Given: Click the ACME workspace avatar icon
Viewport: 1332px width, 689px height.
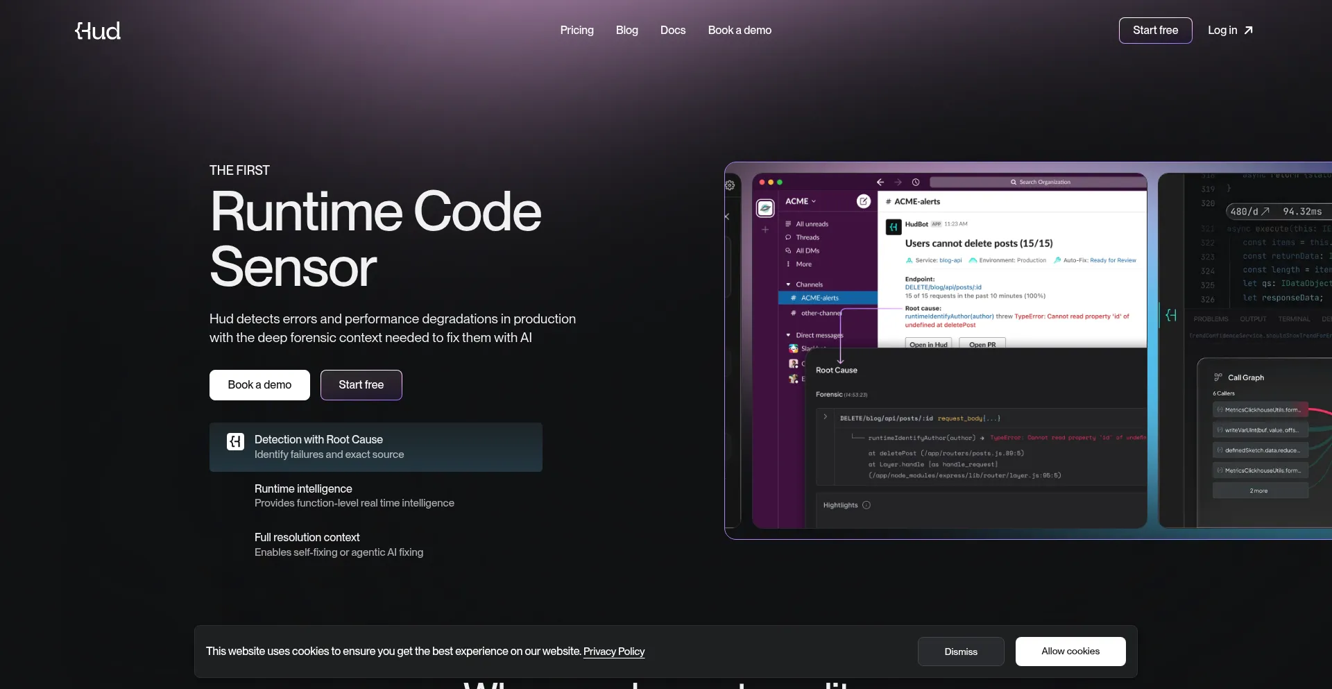Looking at the screenshot, I should 765,207.
